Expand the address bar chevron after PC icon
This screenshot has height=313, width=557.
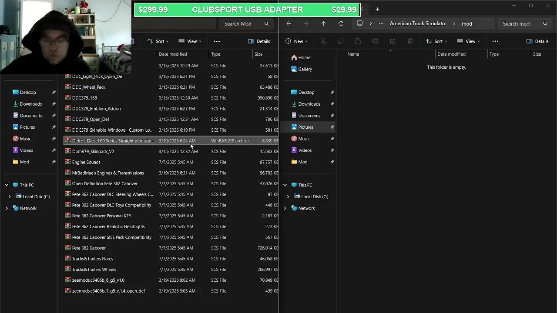tap(370, 23)
